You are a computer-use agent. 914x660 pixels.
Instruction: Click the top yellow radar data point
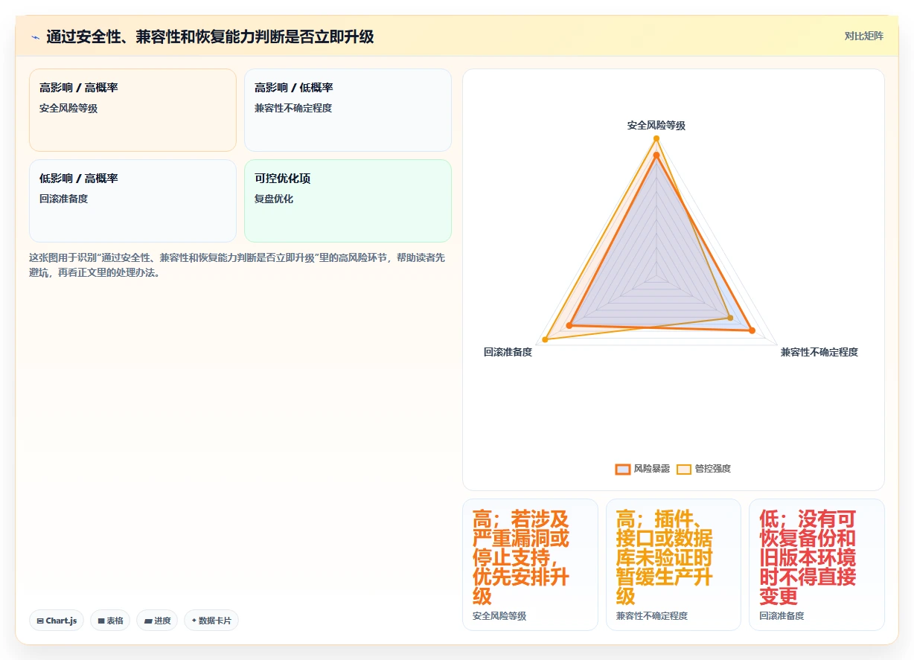click(x=656, y=138)
